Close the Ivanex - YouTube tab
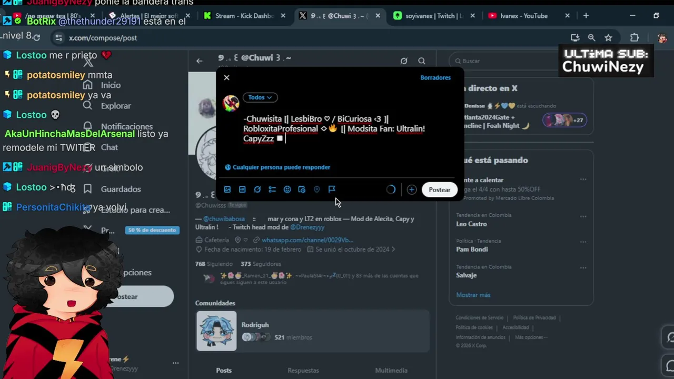This screenshot has width=674, height=379. tap(567, 16)
